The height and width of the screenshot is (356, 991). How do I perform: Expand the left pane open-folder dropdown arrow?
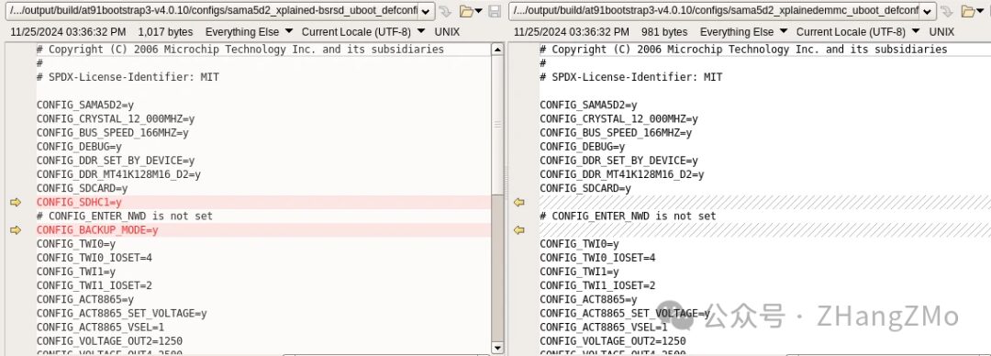pyautogui.click(x=478, y=11)
